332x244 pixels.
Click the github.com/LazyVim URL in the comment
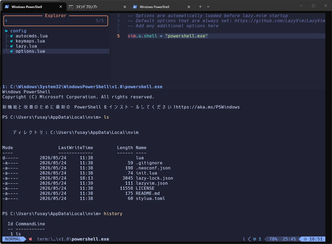(x=280, y=21)
